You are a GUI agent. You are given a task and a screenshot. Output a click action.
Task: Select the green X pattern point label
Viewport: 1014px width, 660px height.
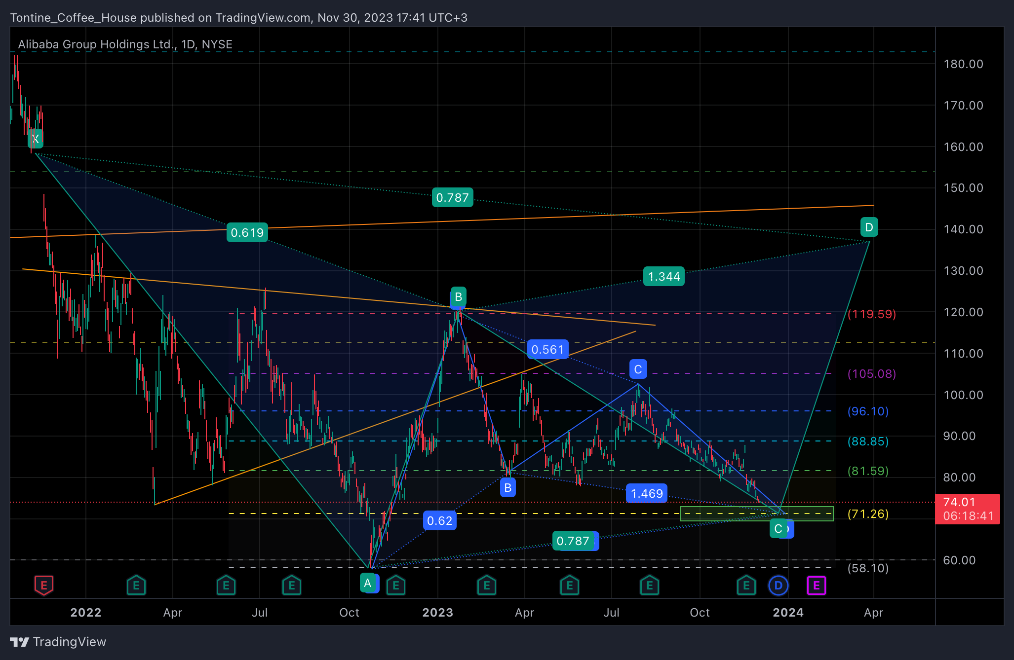click(36, 139)
